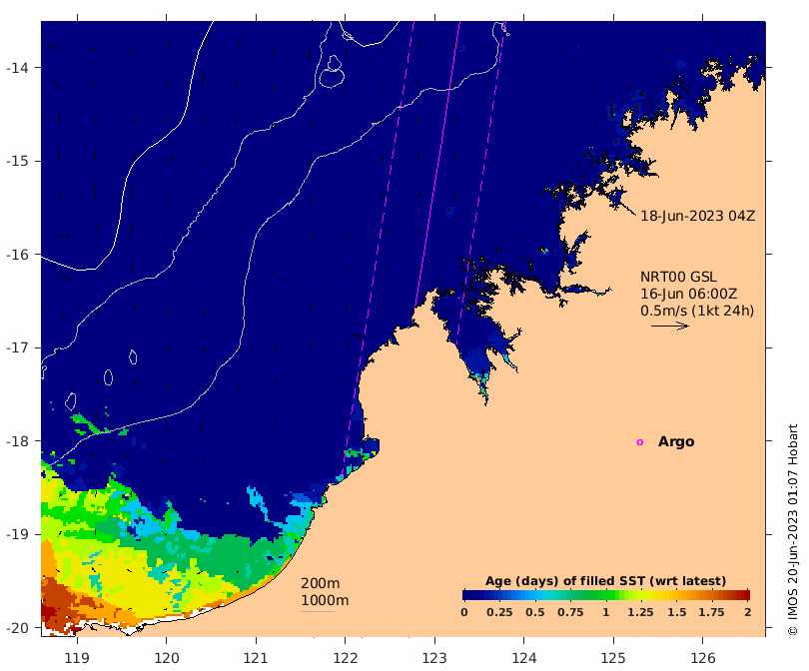Click longitude axis label '119'
The image size is (809, 671).
pos(77,658)
